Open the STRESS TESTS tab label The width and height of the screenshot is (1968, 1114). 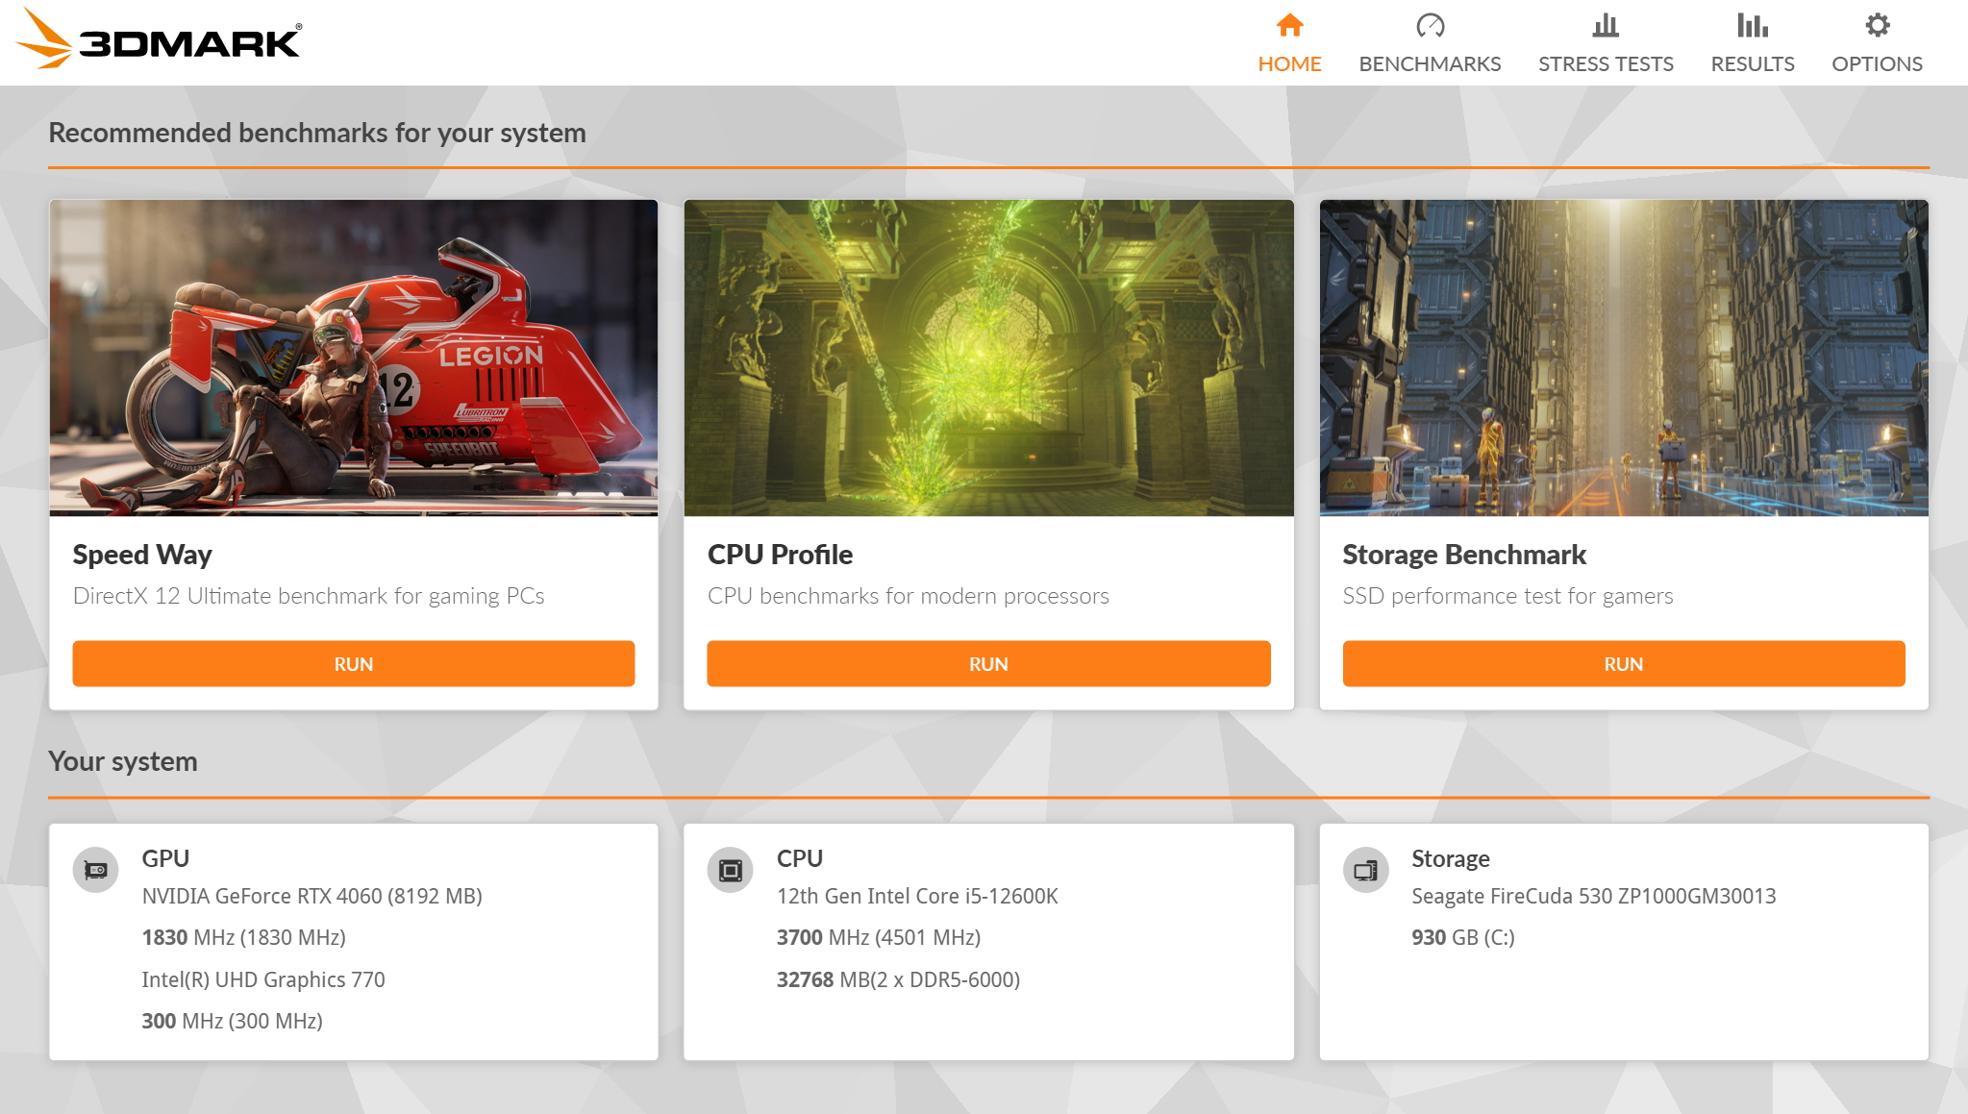(1606, 63)
